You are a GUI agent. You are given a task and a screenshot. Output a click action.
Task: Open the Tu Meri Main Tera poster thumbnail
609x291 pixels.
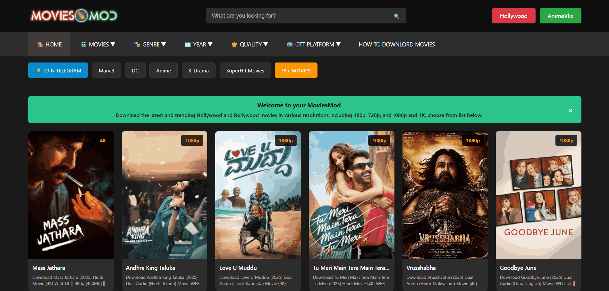point(351,195)
